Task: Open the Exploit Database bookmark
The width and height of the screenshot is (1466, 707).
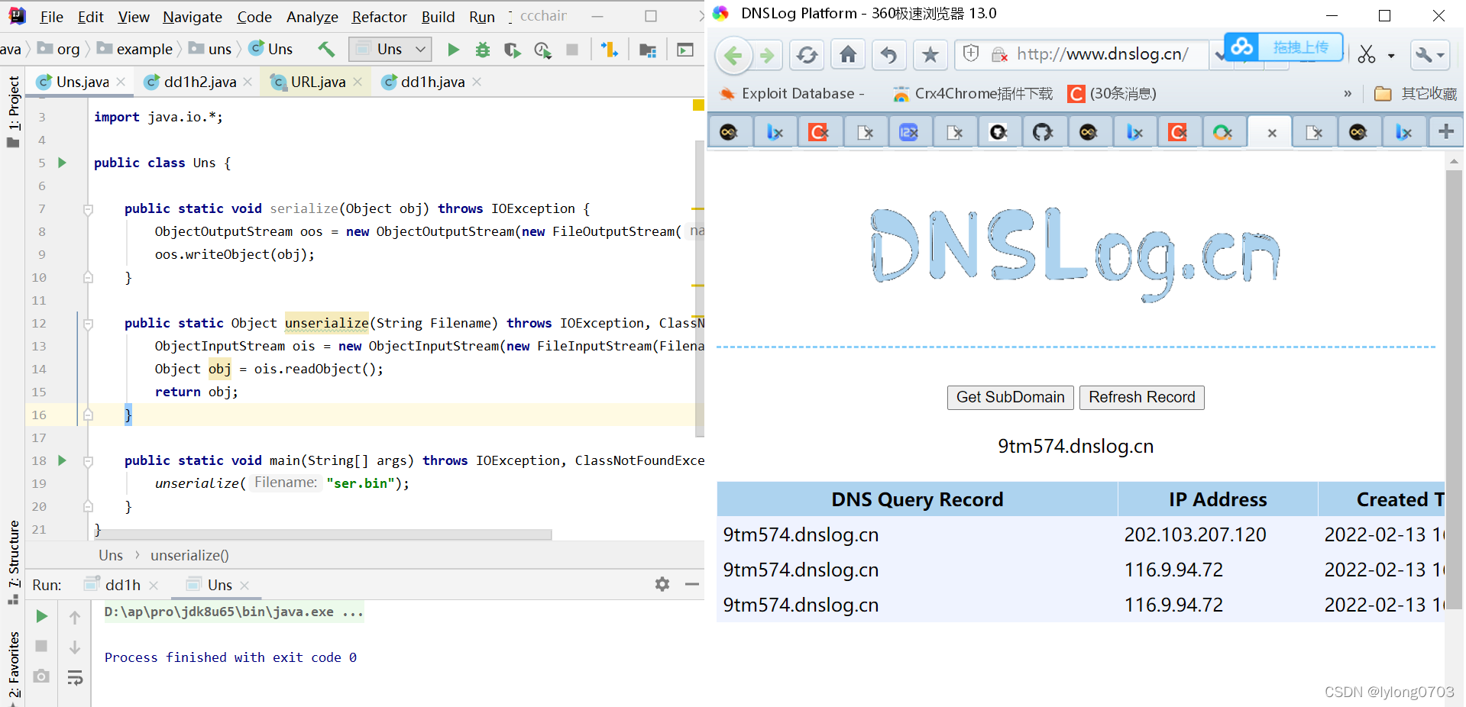Action: pyautogui.click(x=792, y=94)
